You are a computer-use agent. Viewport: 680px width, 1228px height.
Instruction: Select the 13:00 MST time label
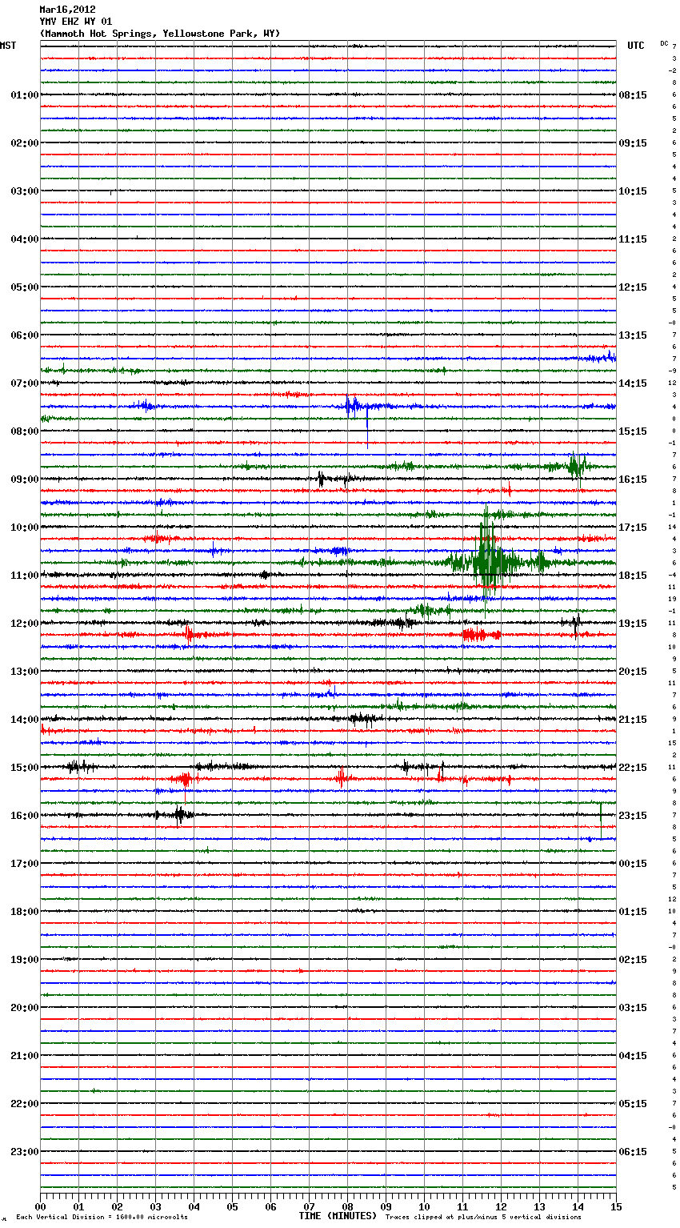[24, 672]
